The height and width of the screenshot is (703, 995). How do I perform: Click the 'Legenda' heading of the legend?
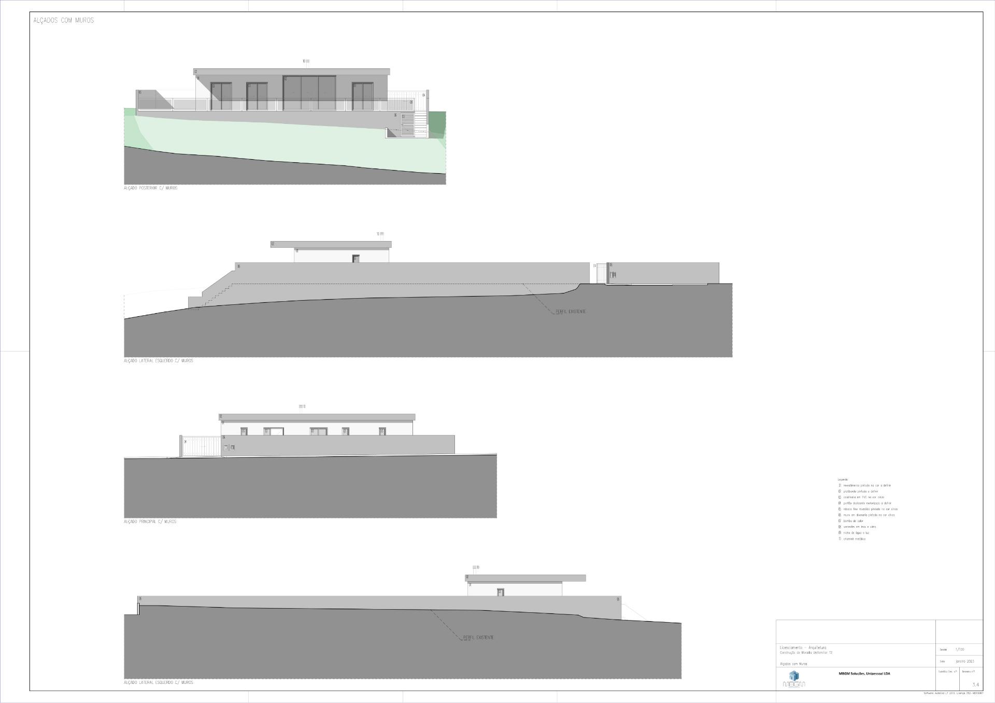(843, 480)
